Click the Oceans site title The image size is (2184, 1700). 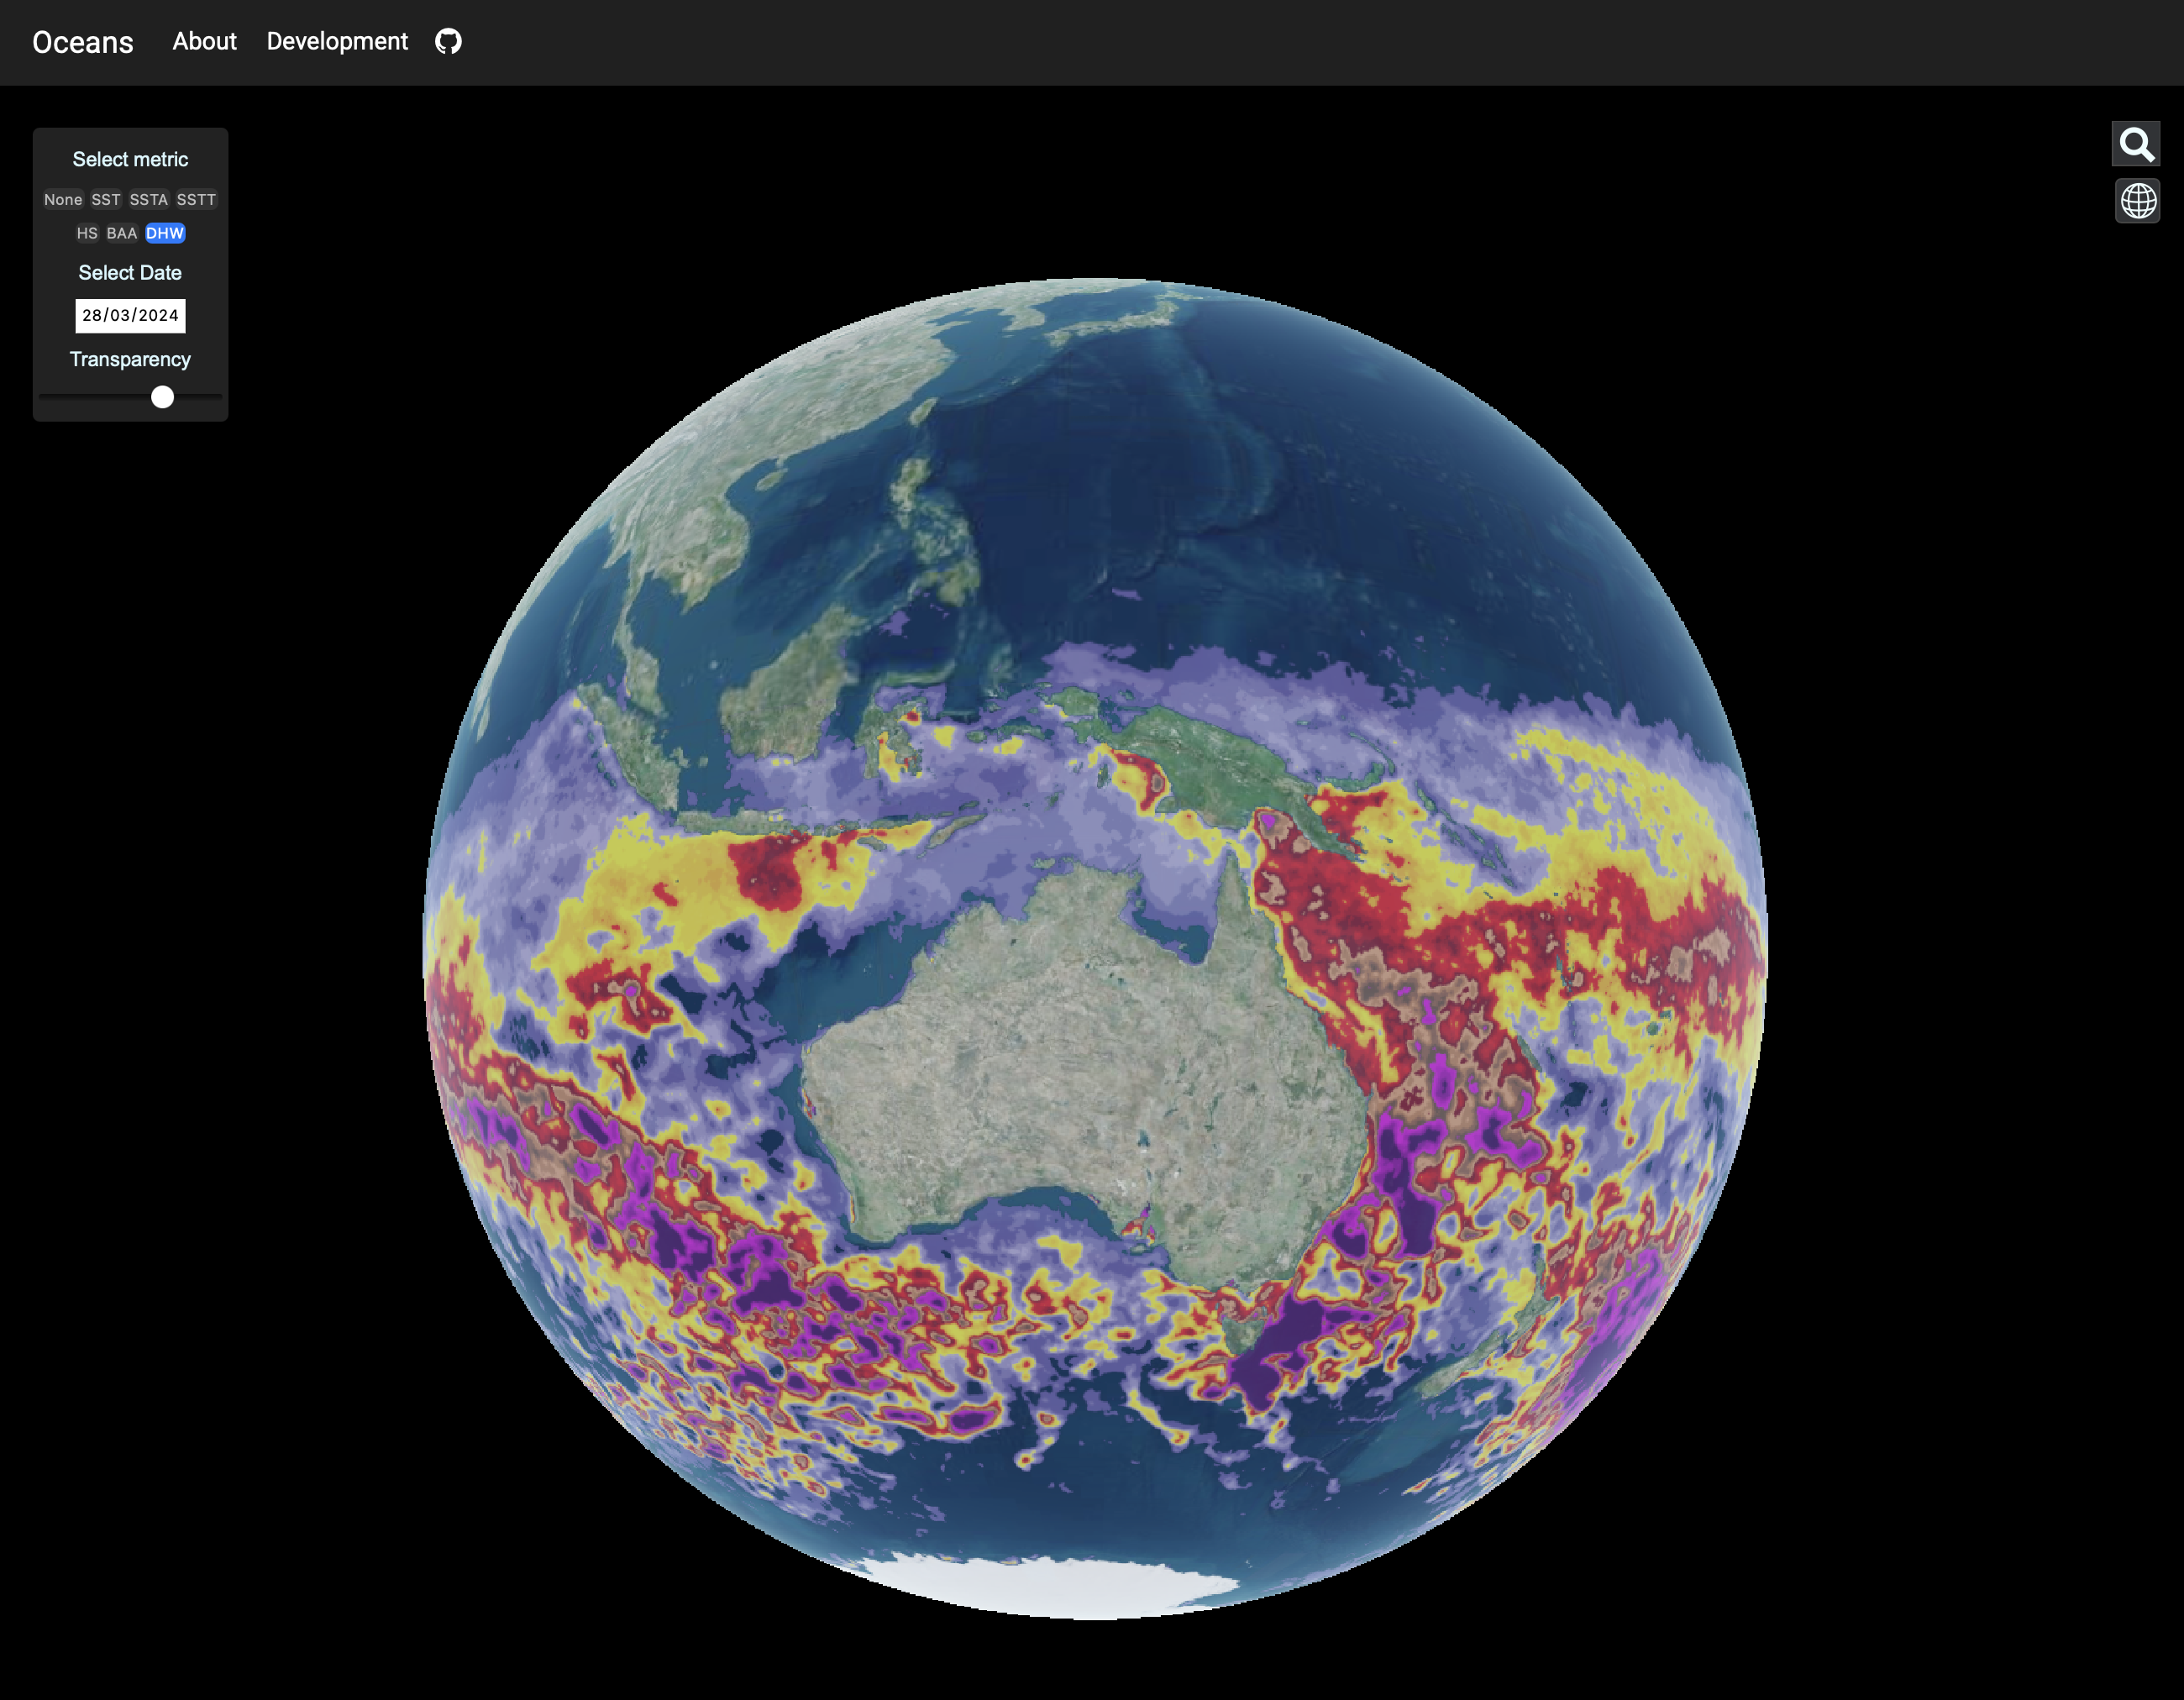tap(83, 42)
